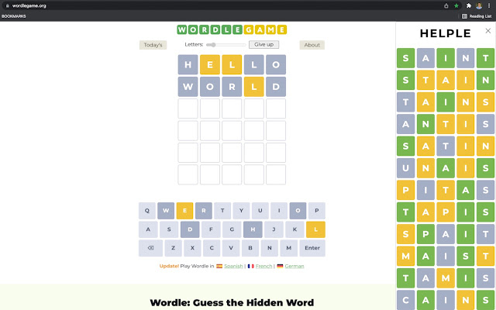
Task: Tap the O key on the on-screen keyboard
Action: pyautogui.click(x=298, y=211)
